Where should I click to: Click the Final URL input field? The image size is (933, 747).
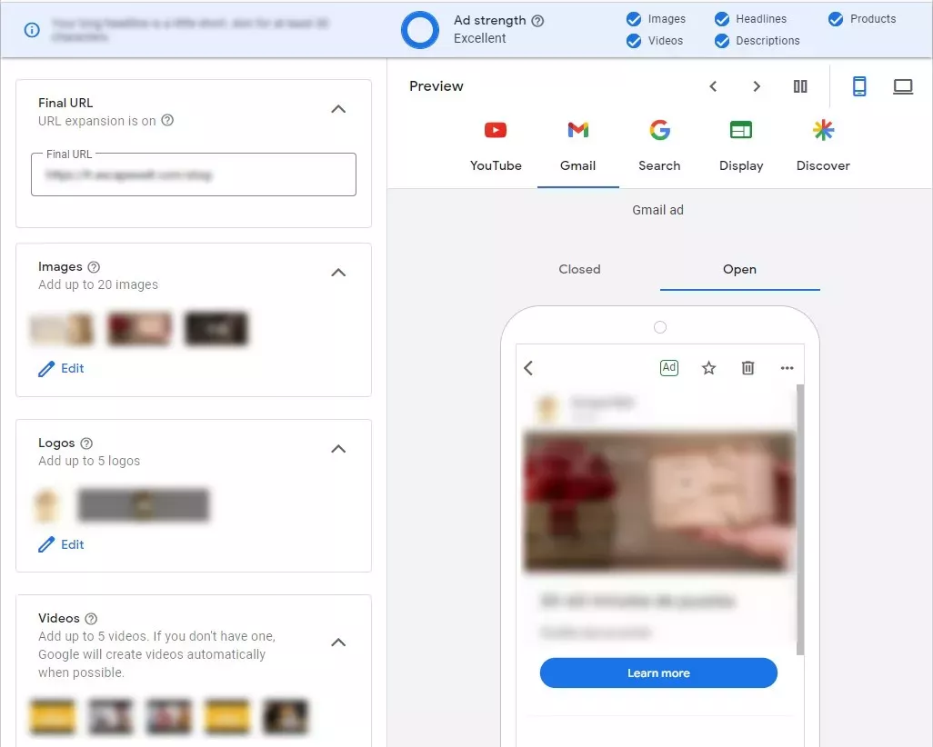pyautogui.click(x=194, y=174)
